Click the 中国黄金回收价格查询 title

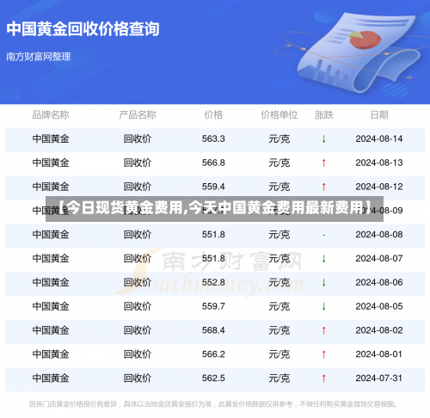(x=83, y=29)
